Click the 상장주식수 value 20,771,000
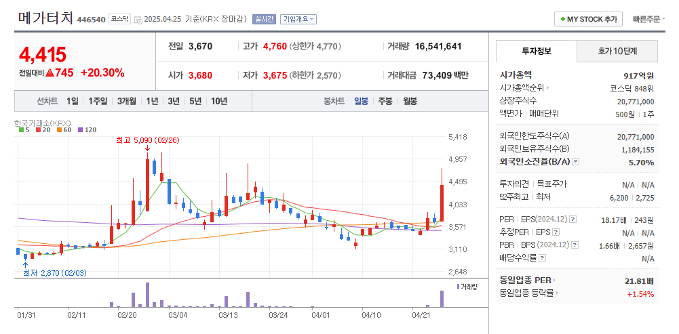Image resolution: width=679 pixels, height=334 pixels. click(636, 102)
